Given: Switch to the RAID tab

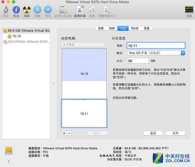Looking at the screenshot, I should click(135, 28).
